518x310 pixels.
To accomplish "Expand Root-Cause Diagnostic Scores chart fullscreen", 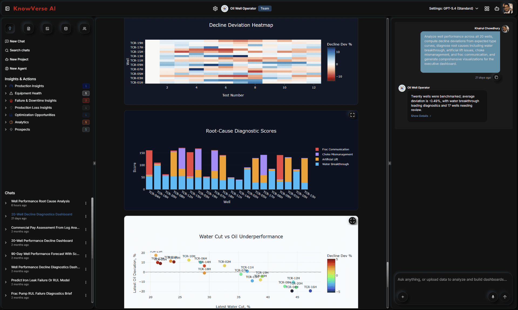I will pyautogui.click(x=352, y=115).
